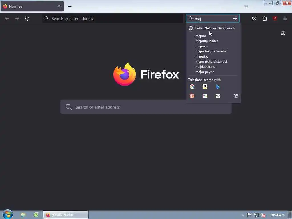Open the Save to Pocket icon
Screen dimensions: 292x219
(254, 18)
